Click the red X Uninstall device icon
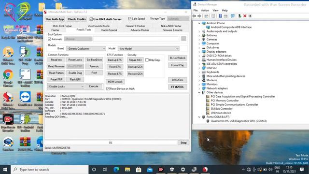 click(x=245, y=16)
